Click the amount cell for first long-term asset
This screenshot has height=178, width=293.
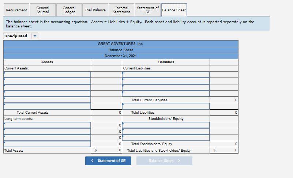click(x=106, y=125)
